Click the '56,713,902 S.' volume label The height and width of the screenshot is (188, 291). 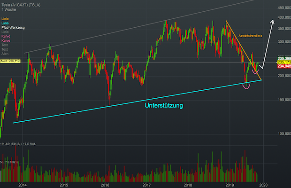9,162
